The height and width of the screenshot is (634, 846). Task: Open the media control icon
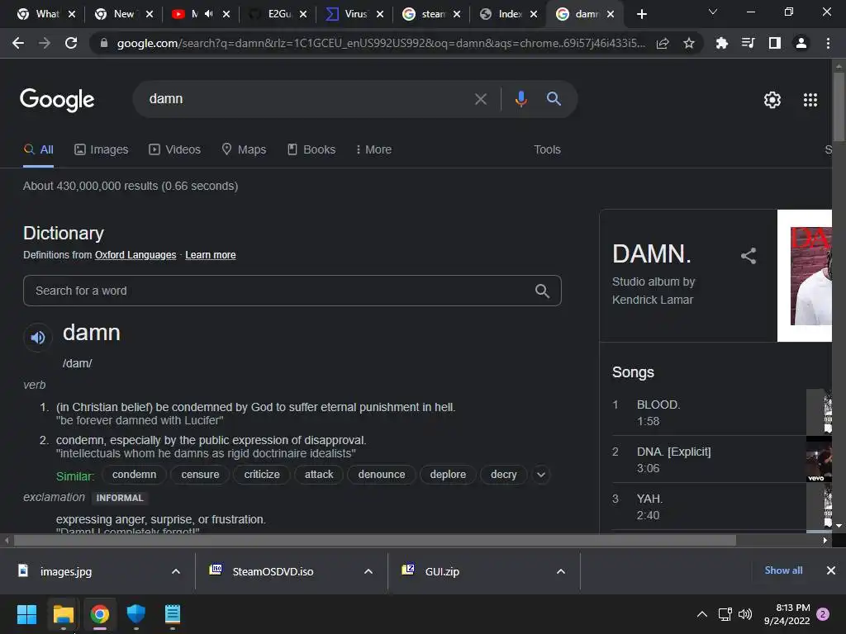pyautogui.click(x=748, y=43)
